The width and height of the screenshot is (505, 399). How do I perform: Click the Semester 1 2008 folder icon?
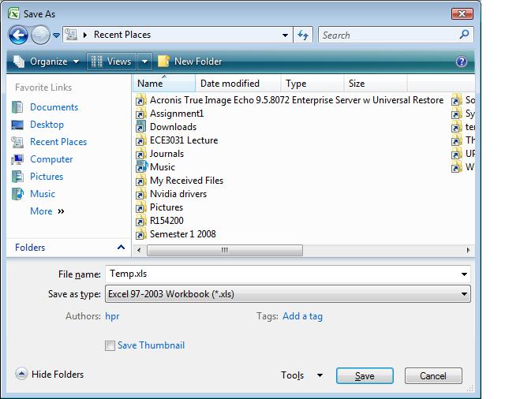140,234
